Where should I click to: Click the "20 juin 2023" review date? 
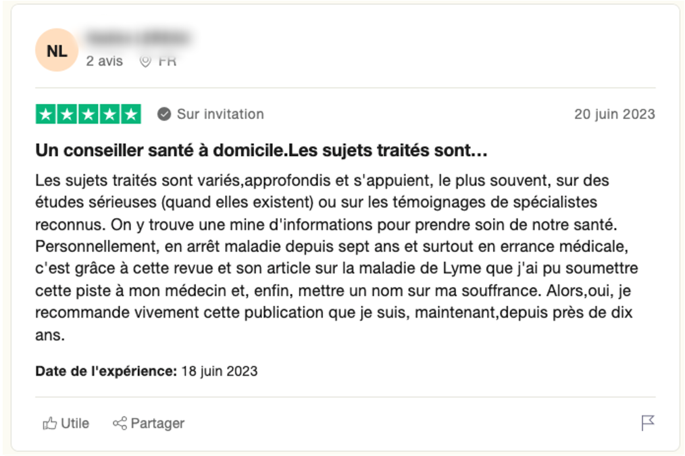[614, 114]
